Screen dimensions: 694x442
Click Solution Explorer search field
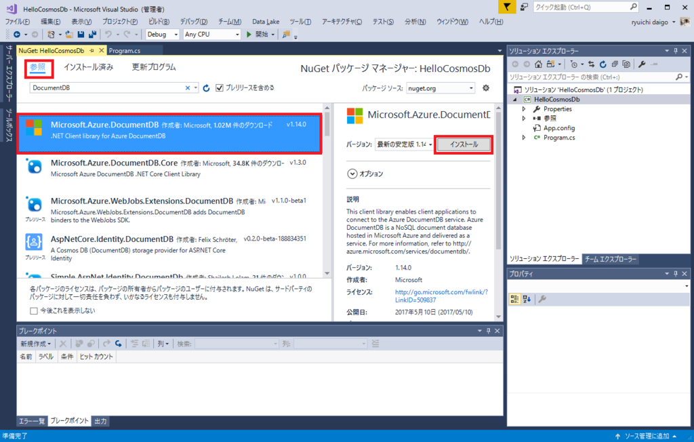[x=598, y=77]
